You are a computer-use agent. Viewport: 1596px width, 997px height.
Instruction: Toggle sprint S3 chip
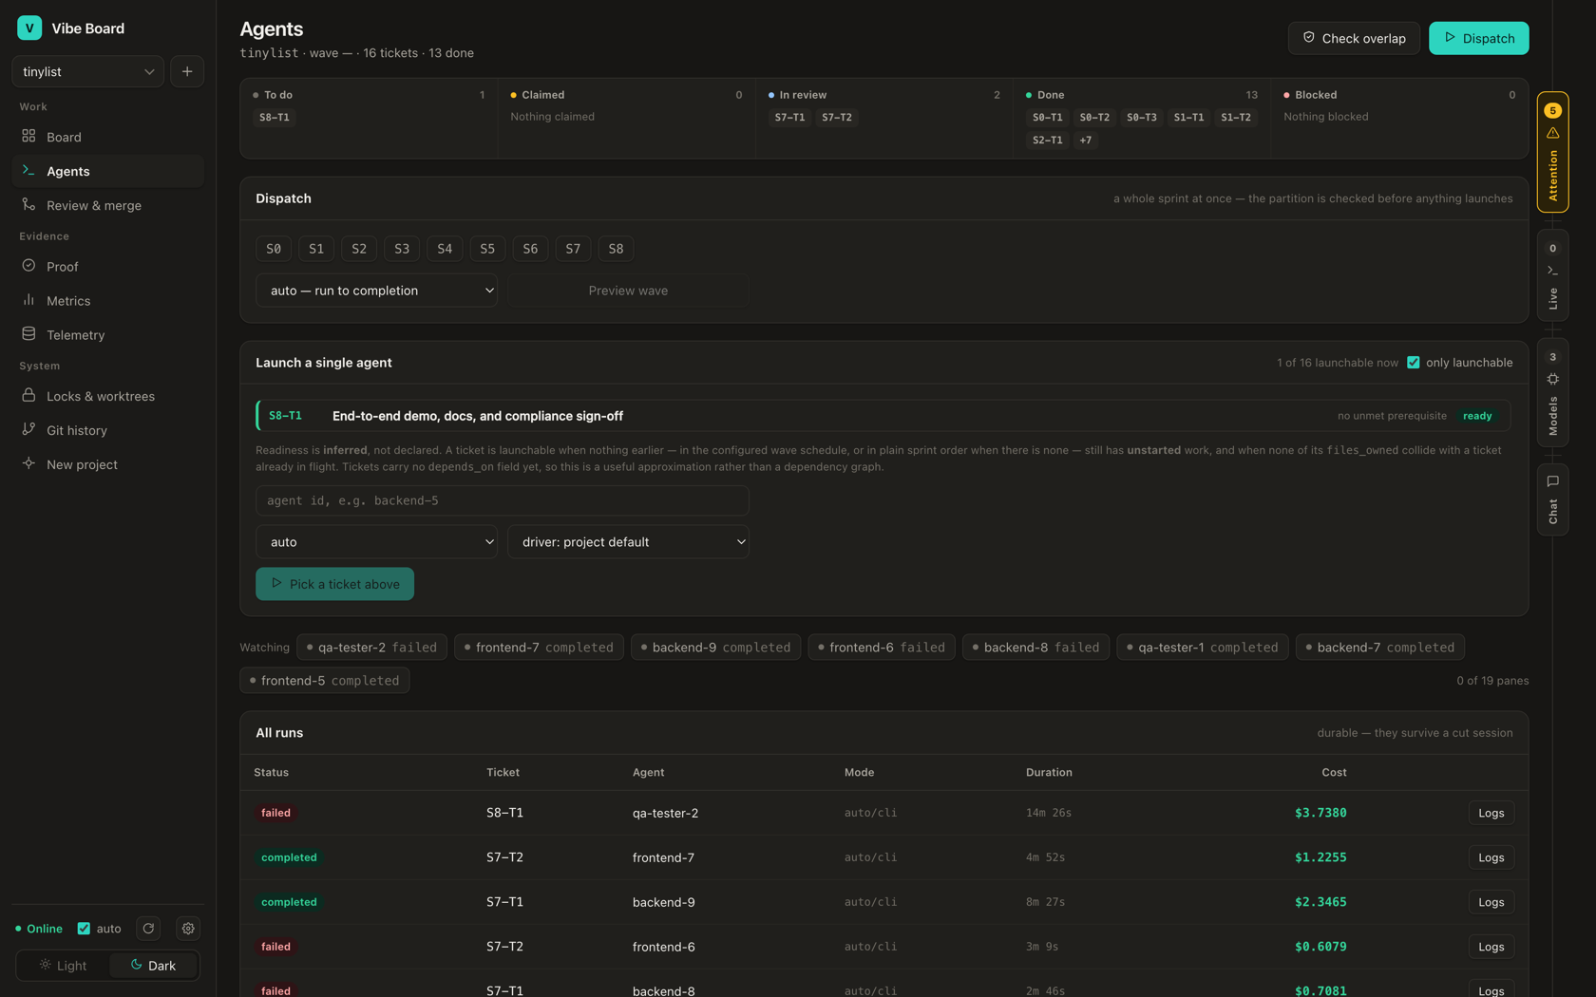pyautogui.click(x=402, y=249)
